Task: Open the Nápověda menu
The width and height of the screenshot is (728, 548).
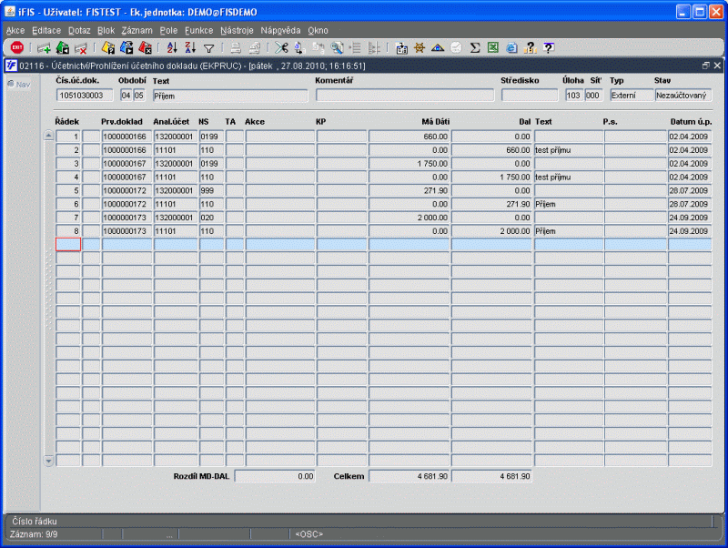Action: click(x=280, y=31)
